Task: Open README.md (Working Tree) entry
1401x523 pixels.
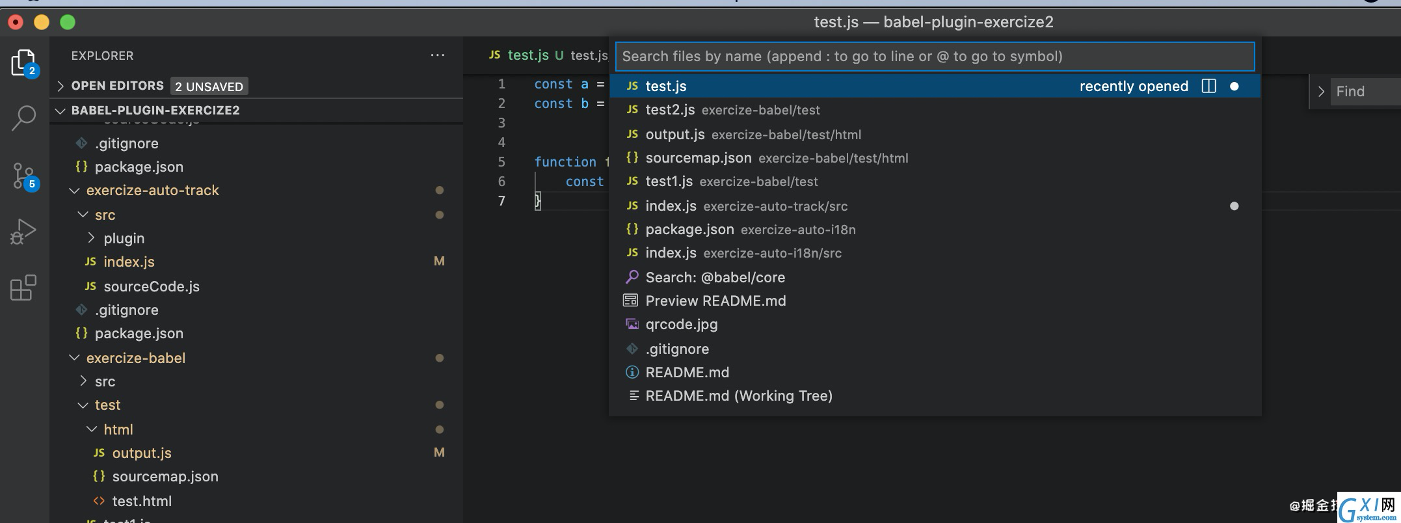Action: (935, 396)
